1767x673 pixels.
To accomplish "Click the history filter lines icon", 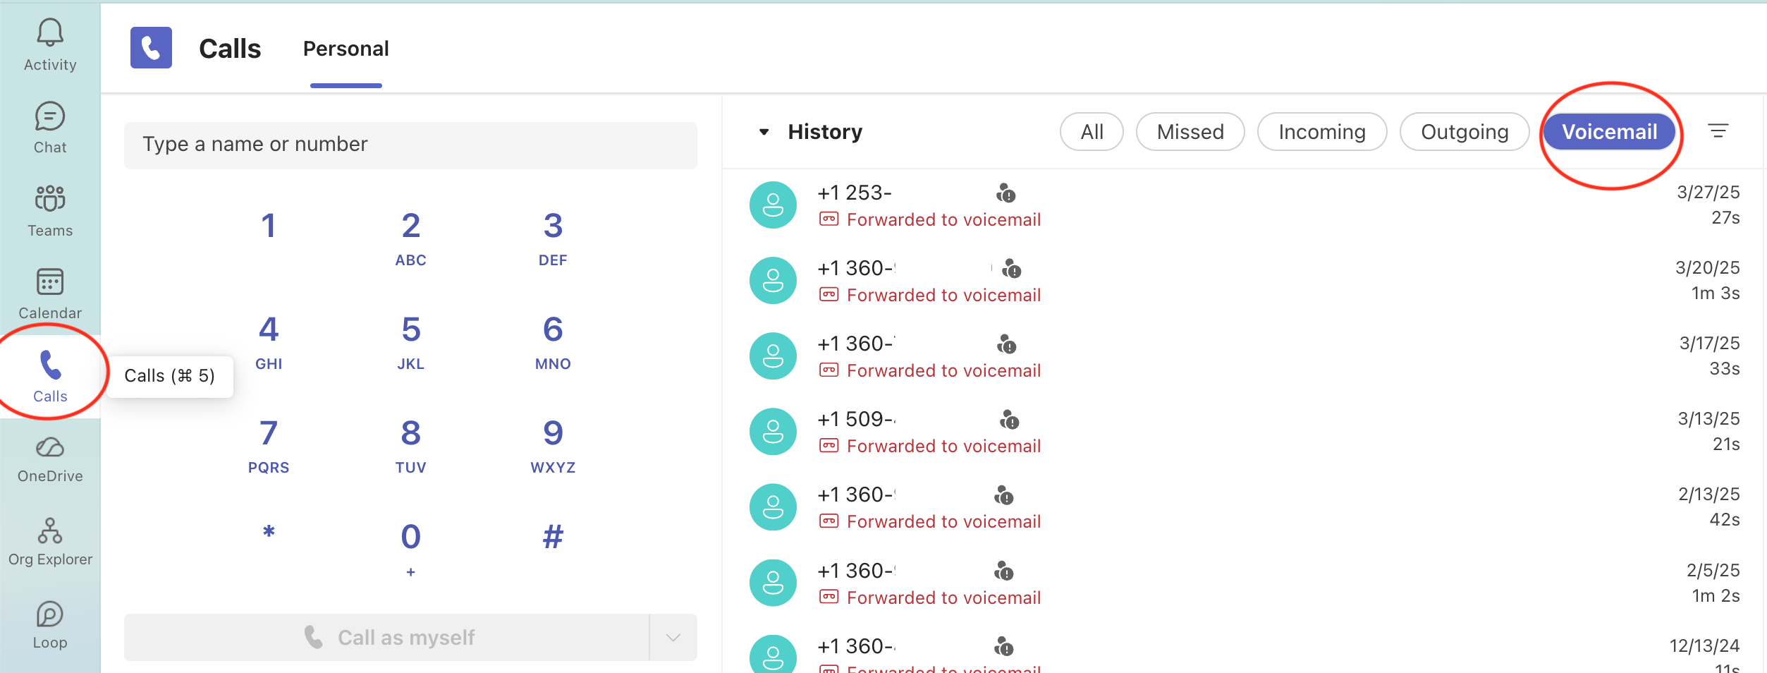I will (1718, 131).
